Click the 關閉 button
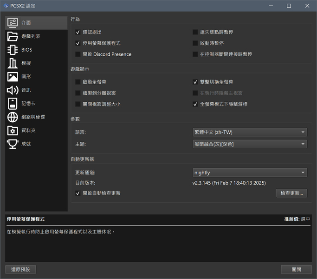 point(297,270)
